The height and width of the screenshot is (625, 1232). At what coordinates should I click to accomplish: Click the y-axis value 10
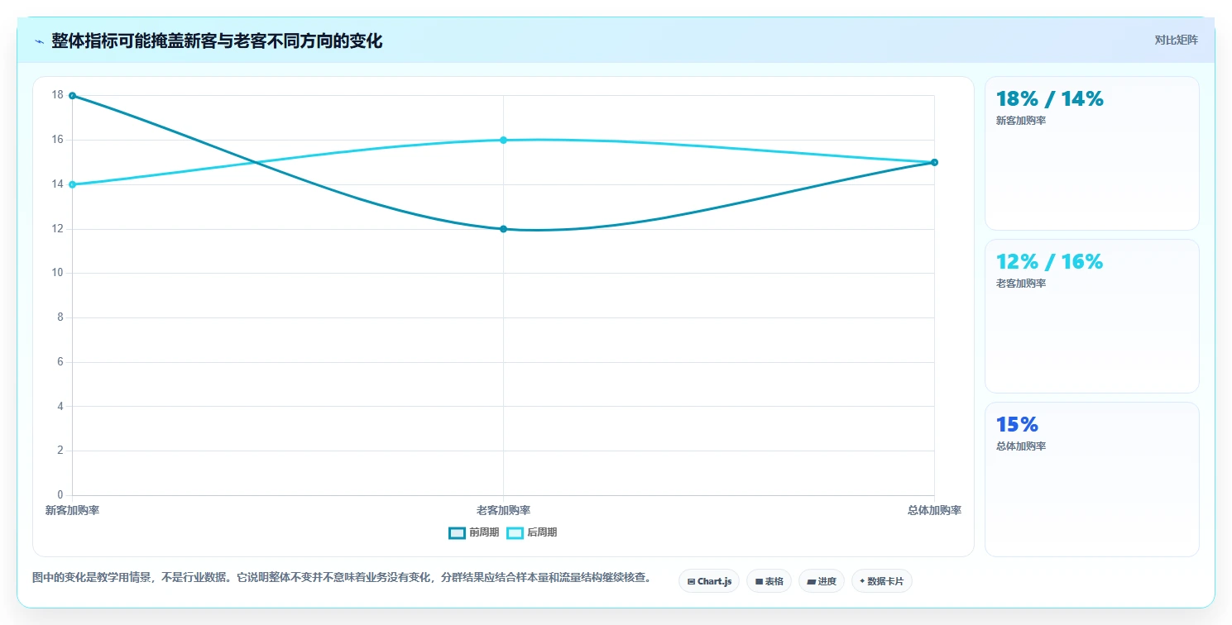(x=57, y=273)
